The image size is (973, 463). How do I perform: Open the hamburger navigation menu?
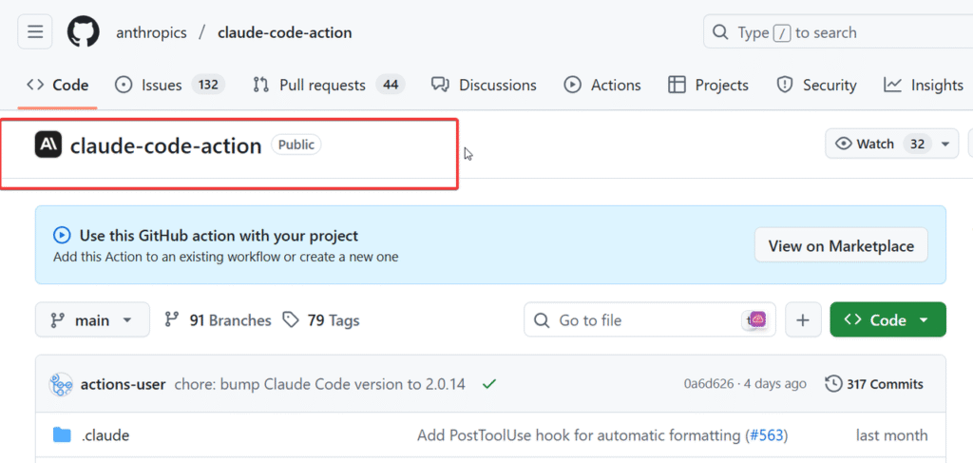point(35,32)
